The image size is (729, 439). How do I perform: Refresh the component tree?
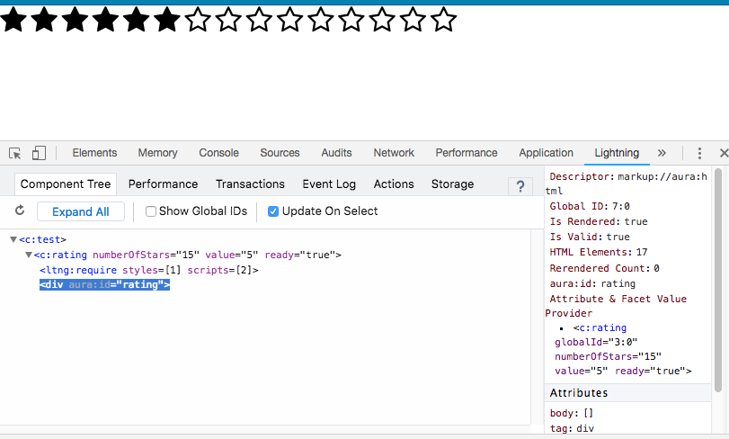click(x=20, y=211)
